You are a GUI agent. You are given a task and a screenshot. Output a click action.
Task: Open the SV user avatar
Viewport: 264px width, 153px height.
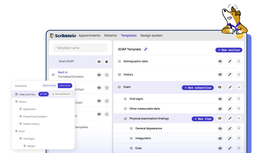click(x=239, y=36)
